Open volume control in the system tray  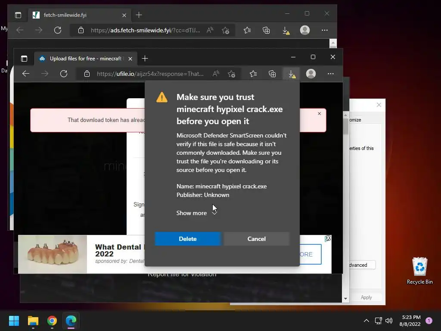tap(389, 321)
